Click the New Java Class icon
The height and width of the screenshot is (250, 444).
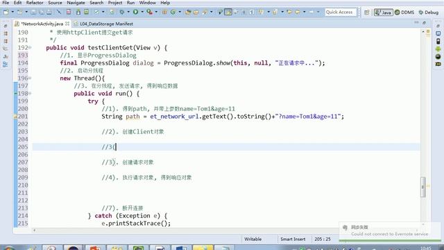pyautogui.click(x=173, y=12)
